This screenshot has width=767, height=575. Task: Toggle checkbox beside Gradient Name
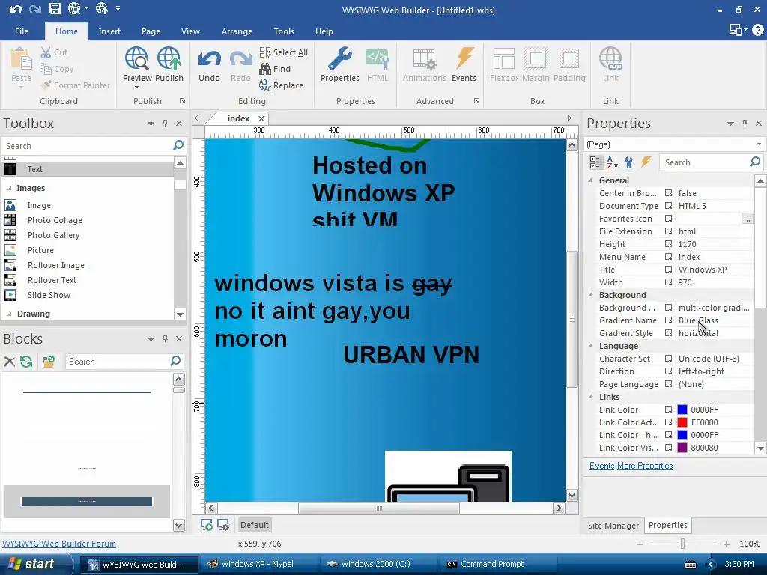pos(668,320)
